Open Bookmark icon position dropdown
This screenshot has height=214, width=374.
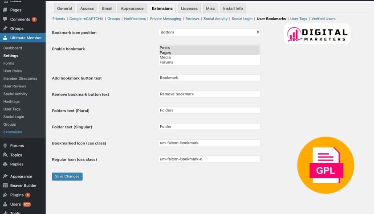point(209,32)
